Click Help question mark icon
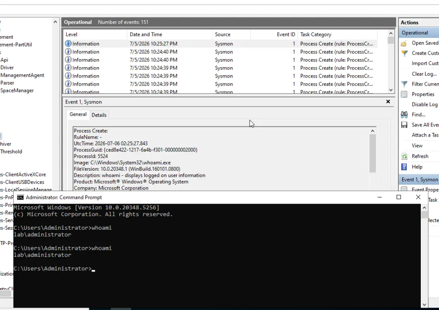The image size is (439, 310). click(x=404, y=167)
